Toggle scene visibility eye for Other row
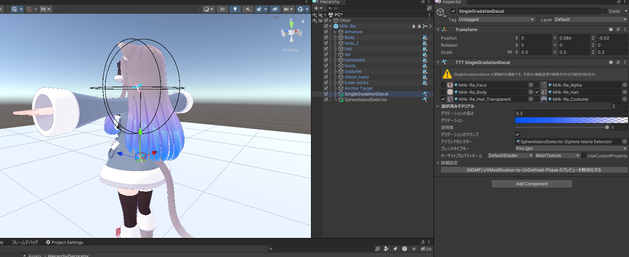The width and height of the screenshot is (629, 257). click(314, 21)
